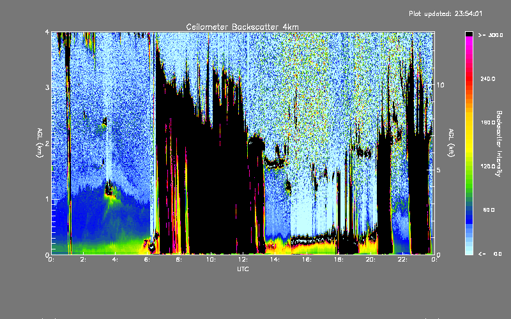Click the 'AGL (km)' left axis label
511x319 pixels.
click(x=40, y=143)
